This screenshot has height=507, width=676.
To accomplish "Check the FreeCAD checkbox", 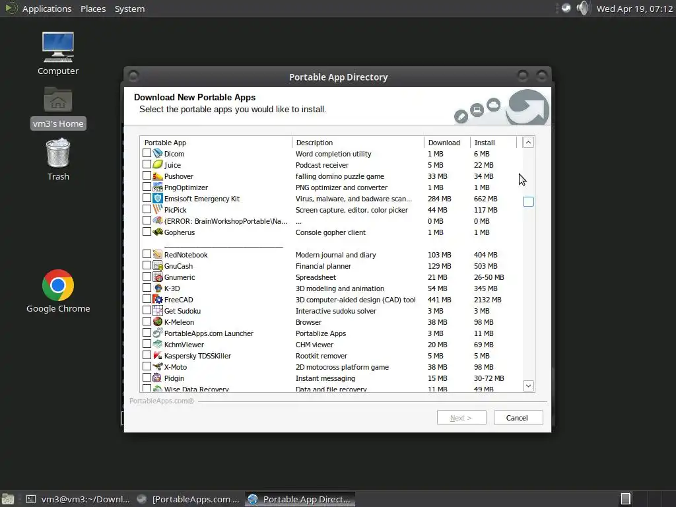I will (x=147, y=299).
